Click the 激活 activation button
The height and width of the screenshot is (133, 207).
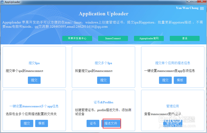tap(185, 38)
